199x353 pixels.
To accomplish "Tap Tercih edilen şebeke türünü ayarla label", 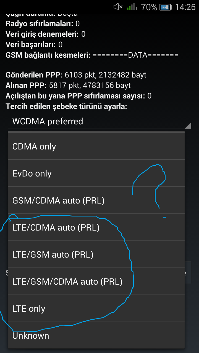I will (66, 106).
